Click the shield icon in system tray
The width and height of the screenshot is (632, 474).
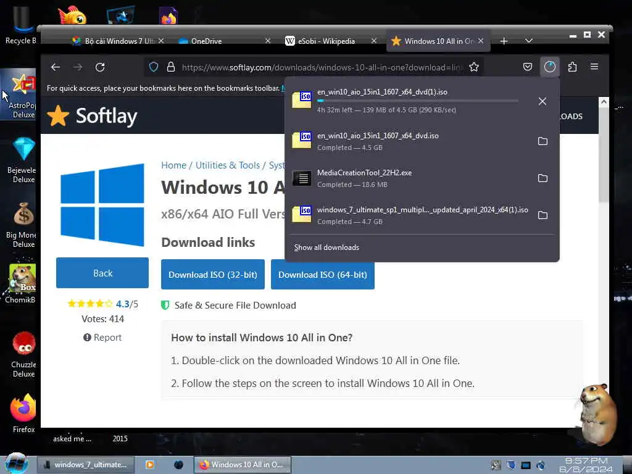point(511,465)
